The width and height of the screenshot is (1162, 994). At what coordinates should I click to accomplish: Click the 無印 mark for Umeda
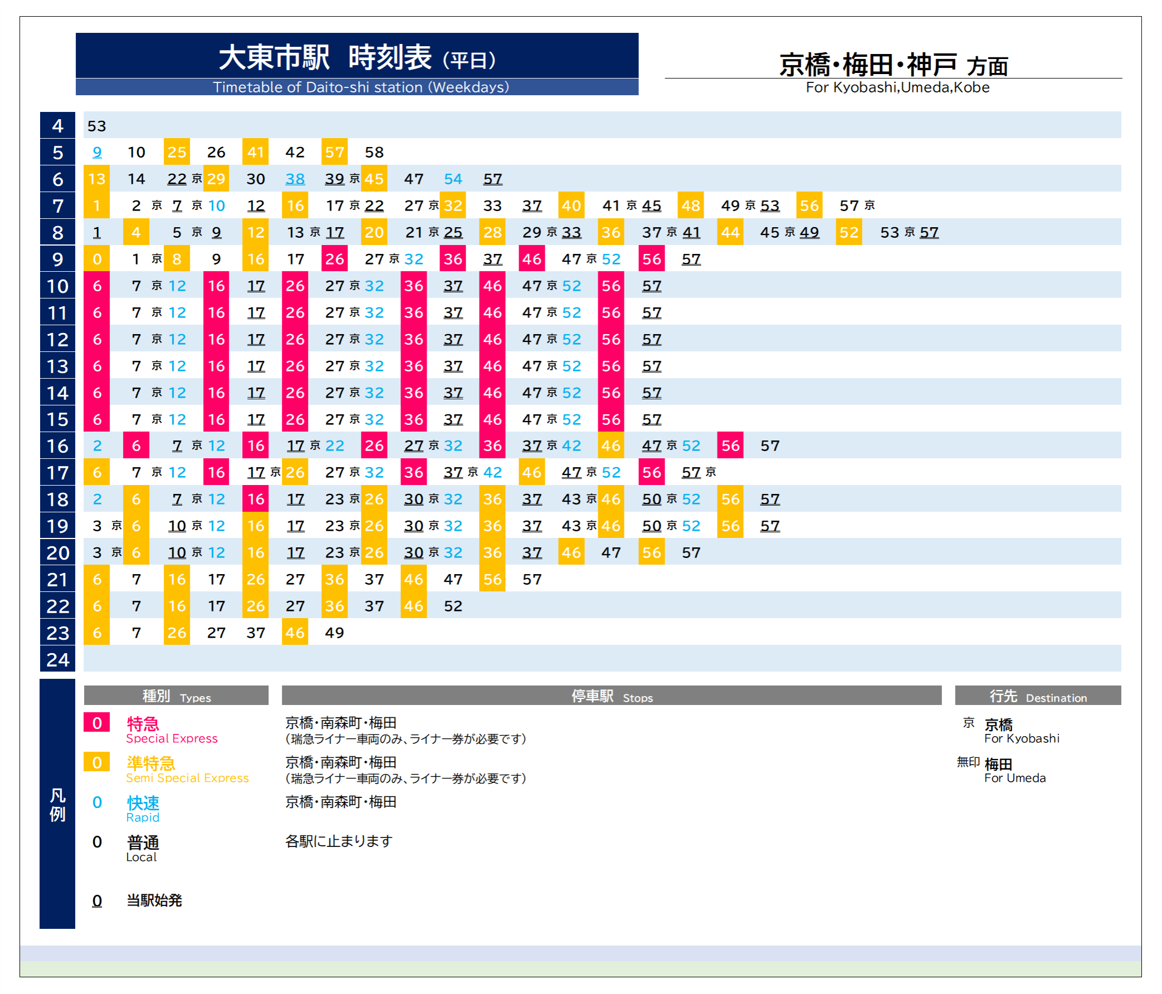pos(968,762)
